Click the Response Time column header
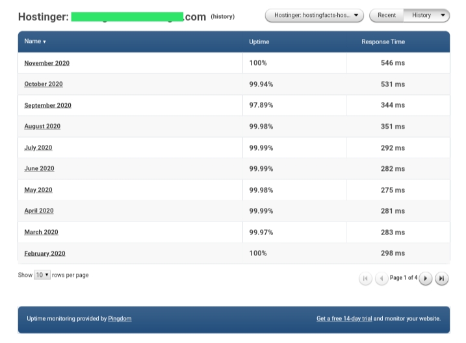The height and width of the screenshot is (343, 466). click(x=383, y=42)
